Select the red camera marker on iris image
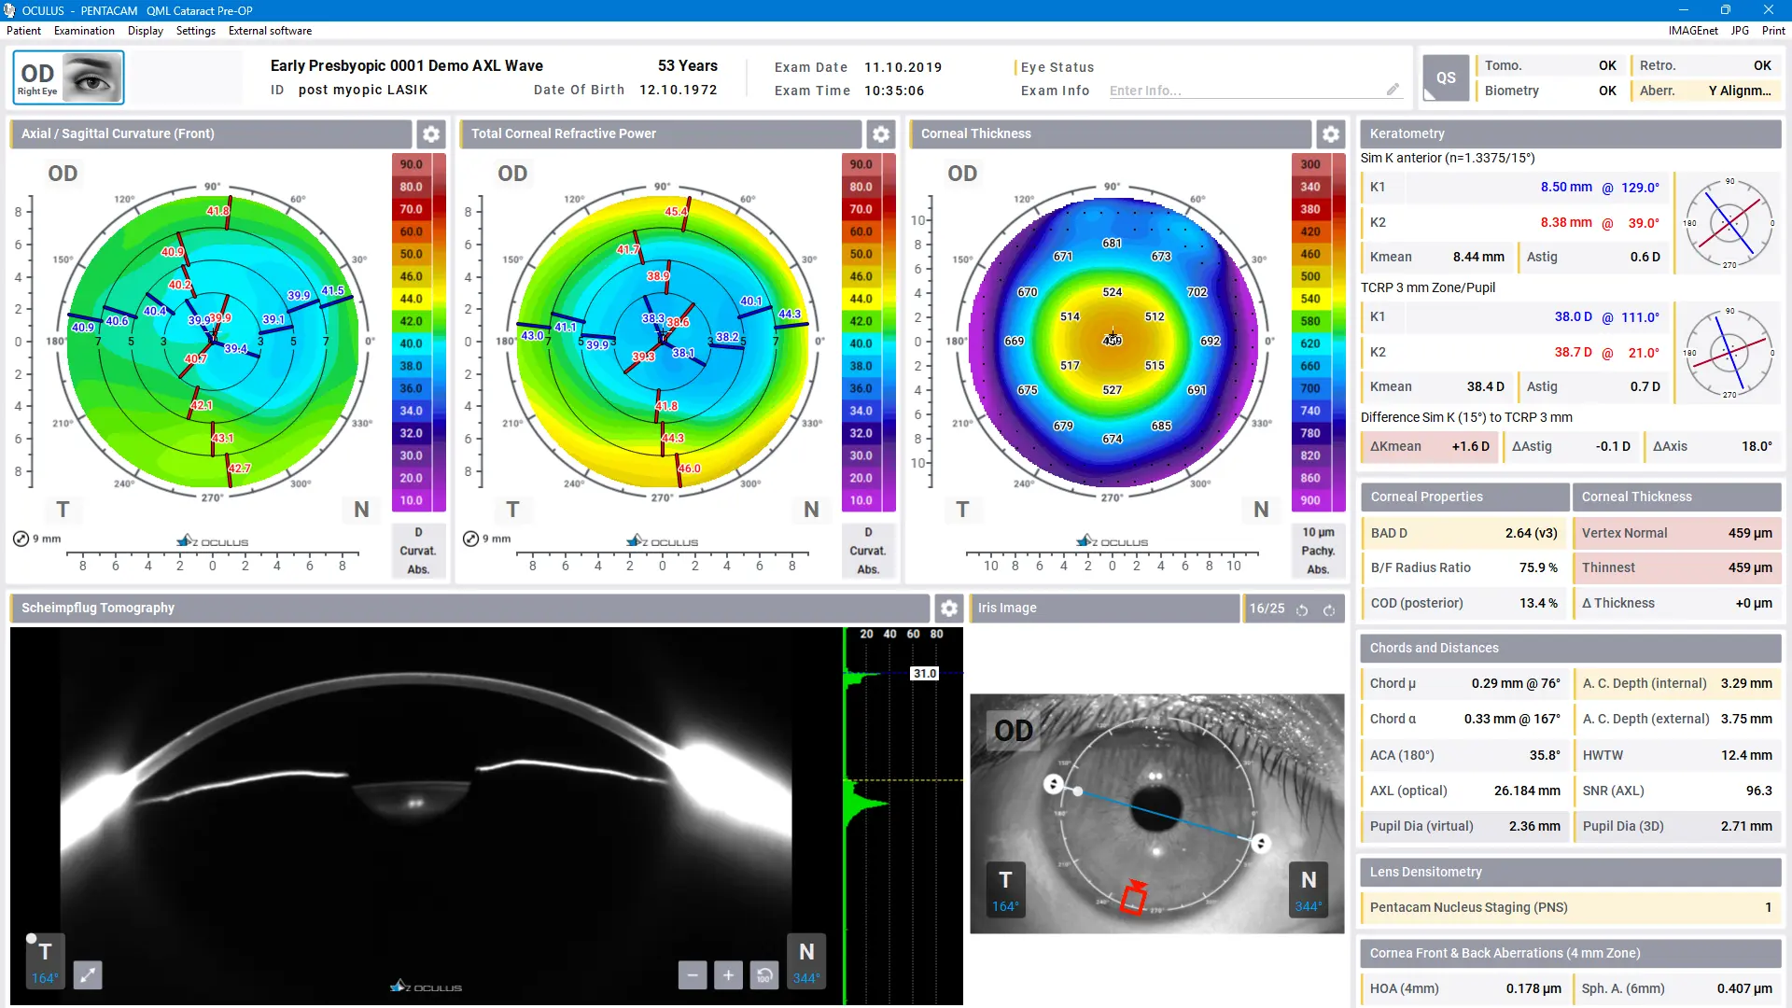 [x=1134, y=897]
